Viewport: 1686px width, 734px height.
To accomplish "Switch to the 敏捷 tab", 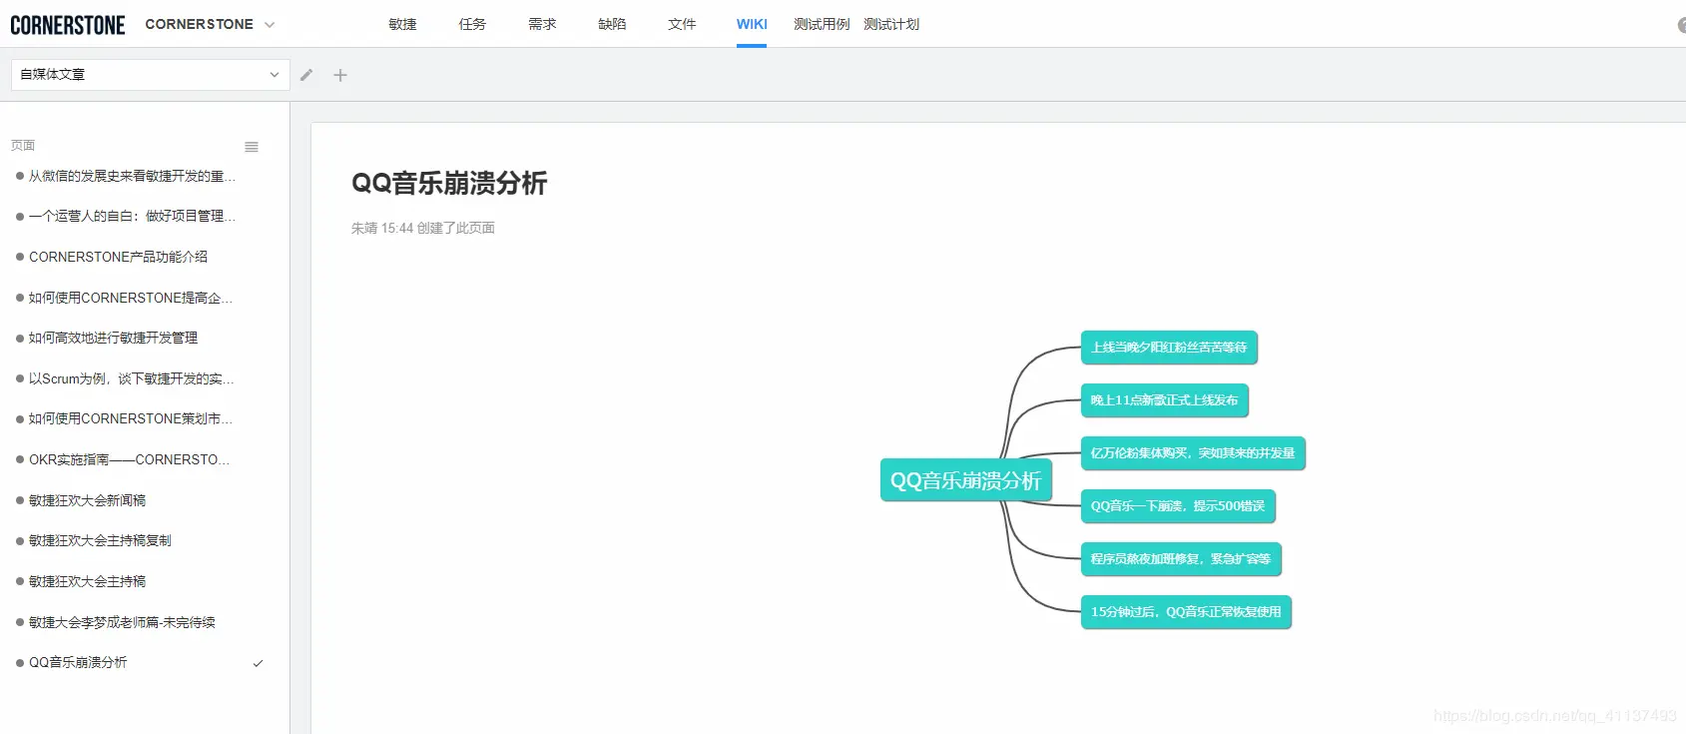I will (403, 24).
